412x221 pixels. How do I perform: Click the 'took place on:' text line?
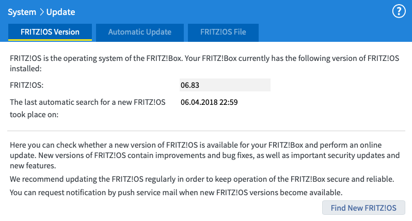(34, 115)
